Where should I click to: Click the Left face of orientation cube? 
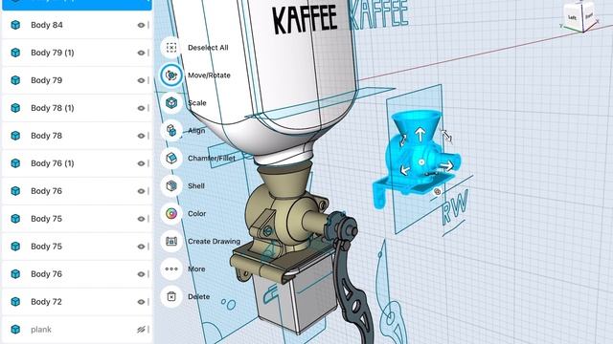573,17
